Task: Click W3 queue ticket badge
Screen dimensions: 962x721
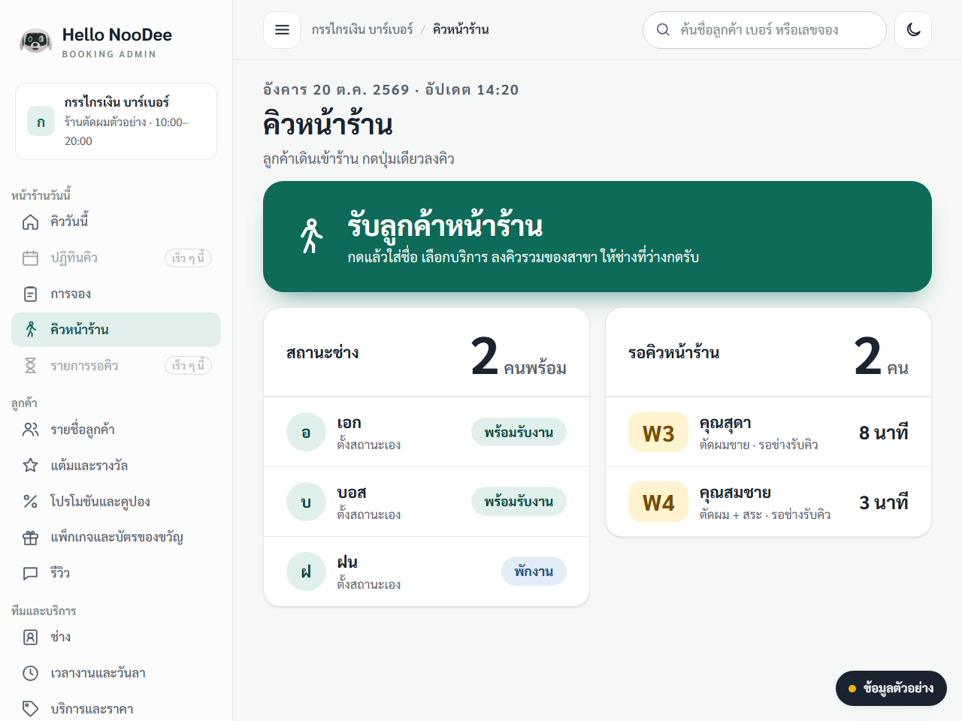Action: [x=658, y=432]
